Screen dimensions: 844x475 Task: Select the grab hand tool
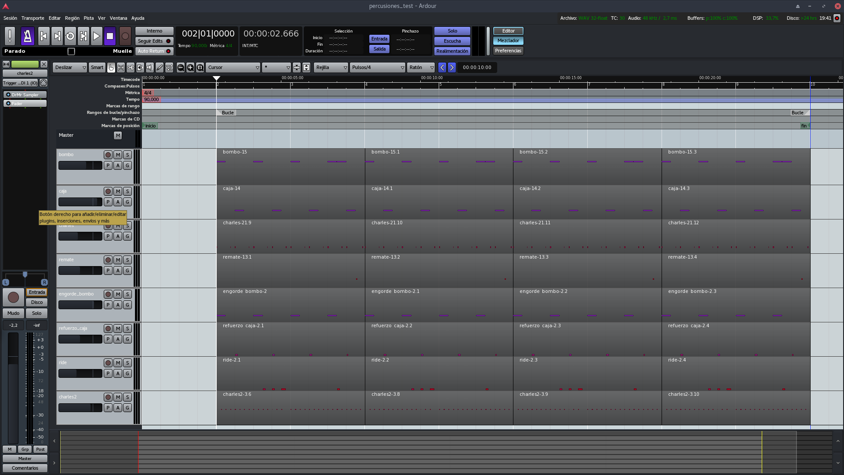[x=111, y=68]
